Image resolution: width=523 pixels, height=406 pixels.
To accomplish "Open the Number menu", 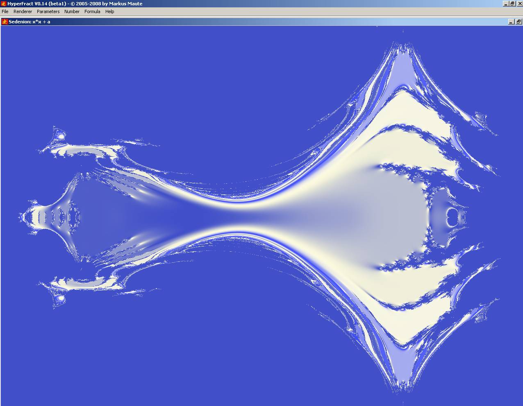I will pyautogui.click(x=72, y=11).
